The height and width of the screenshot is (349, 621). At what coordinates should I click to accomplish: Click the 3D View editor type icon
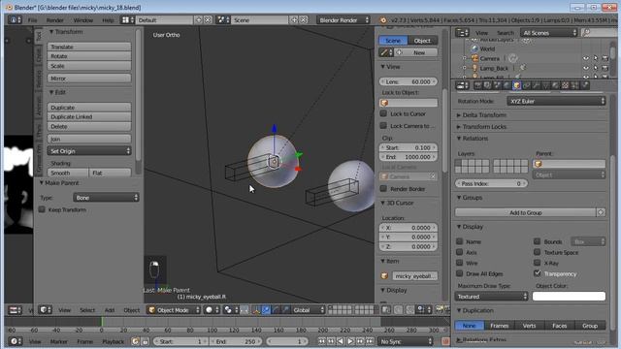45,310
